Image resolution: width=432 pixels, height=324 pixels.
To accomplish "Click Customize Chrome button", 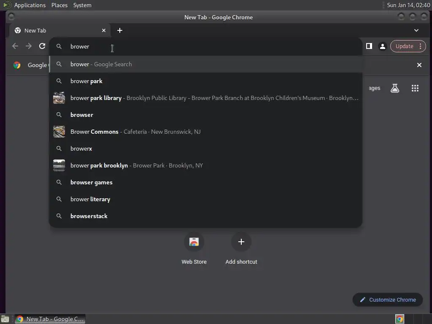I will point(388,300).
